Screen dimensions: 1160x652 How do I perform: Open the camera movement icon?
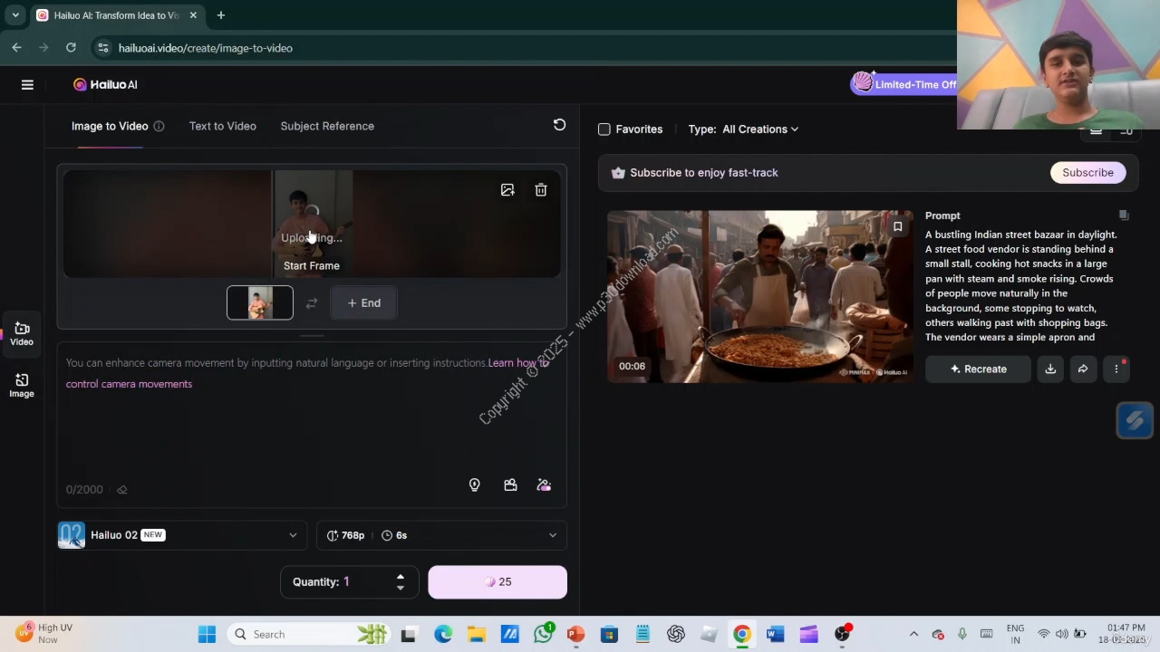click(x=510, y=485)
